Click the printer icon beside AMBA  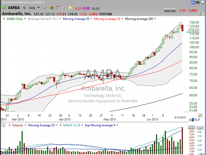tap(24, 8)
